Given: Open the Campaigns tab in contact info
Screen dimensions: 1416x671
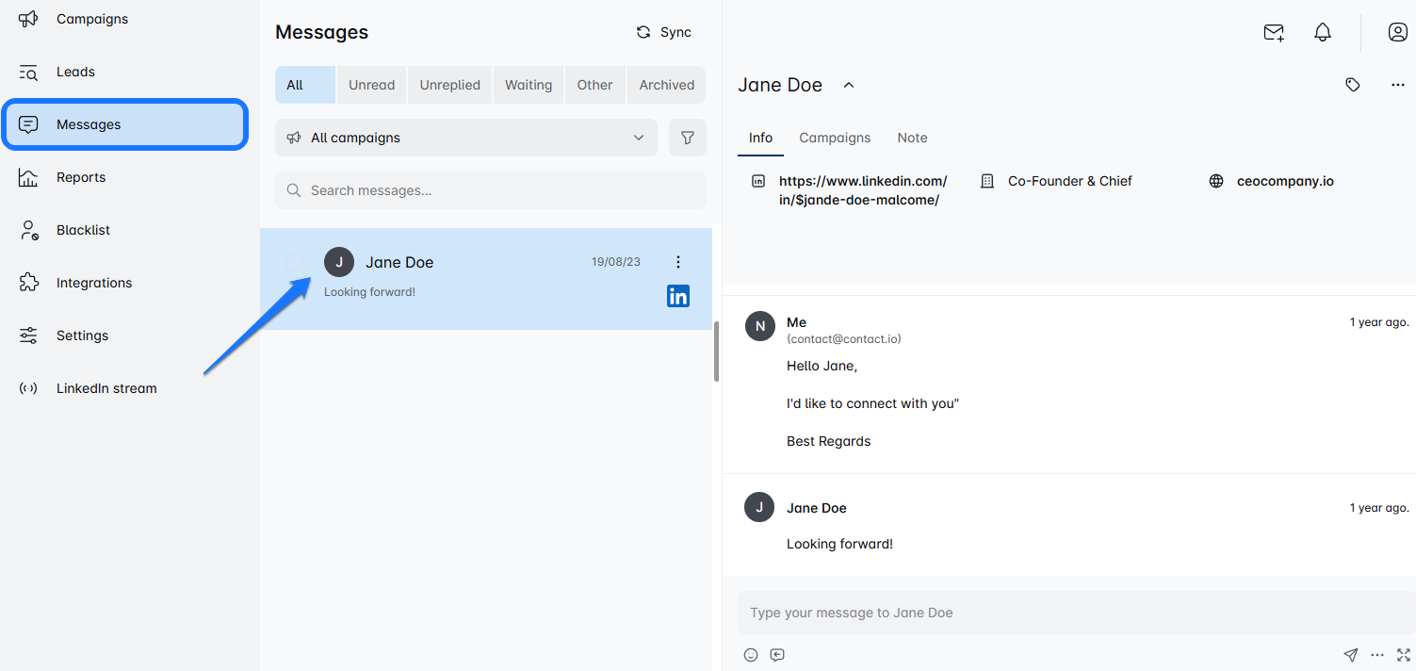Looking at the screenshot, I should 834,137.
